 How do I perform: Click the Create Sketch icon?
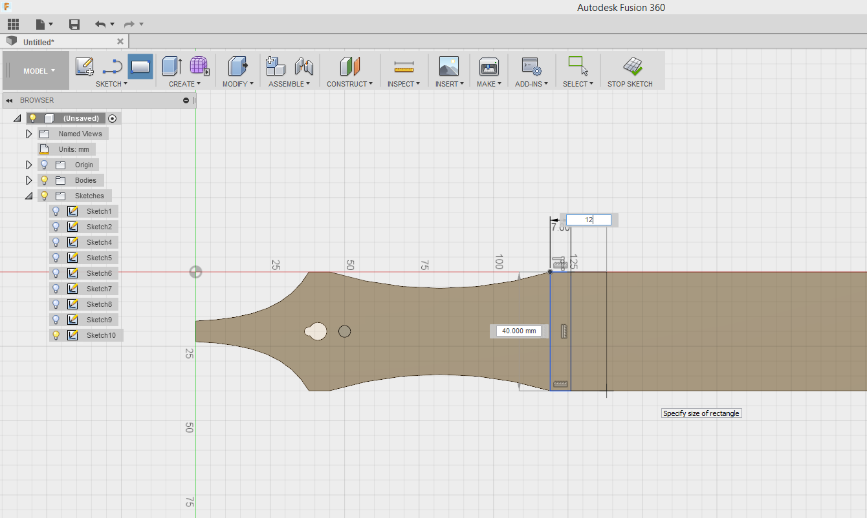click(x=85, y=66)
